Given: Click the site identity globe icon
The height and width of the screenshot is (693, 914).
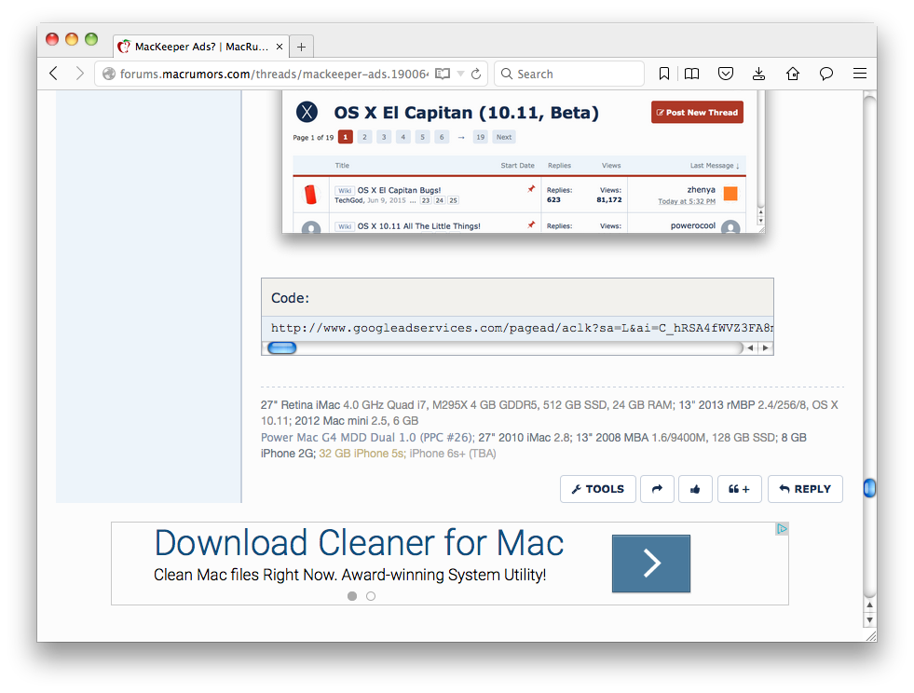Looking at the screenshot, I should click(x=108, y=74).
